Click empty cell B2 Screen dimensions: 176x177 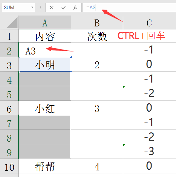click(x=97, y=50)
